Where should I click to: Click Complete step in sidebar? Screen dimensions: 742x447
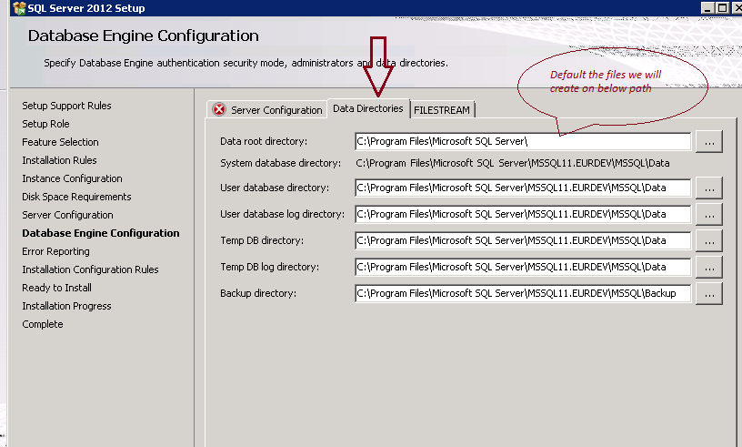click(43, 324)
